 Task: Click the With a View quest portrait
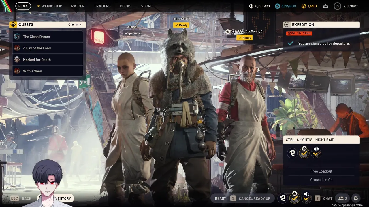pos(17,71)
